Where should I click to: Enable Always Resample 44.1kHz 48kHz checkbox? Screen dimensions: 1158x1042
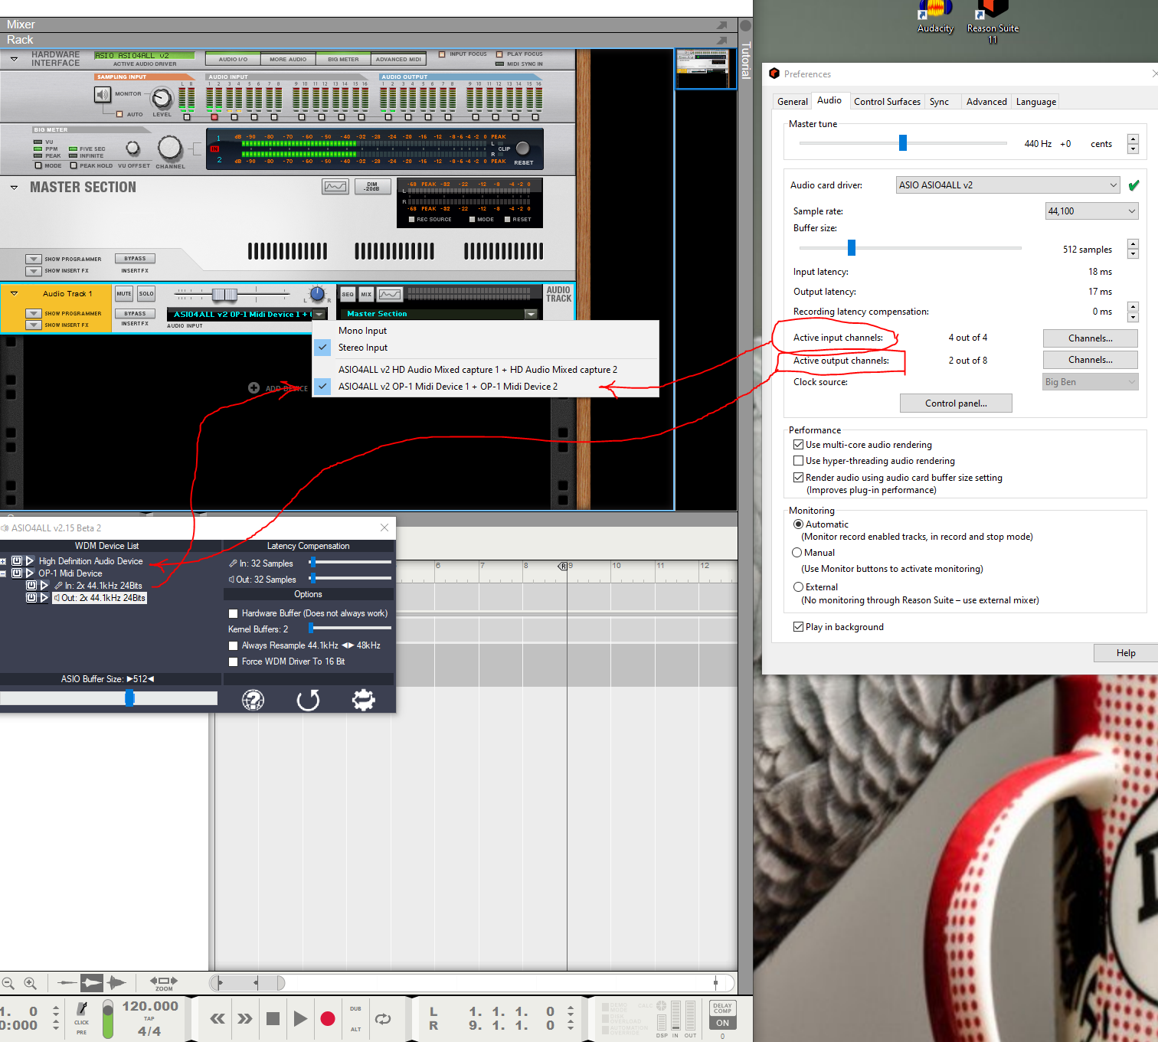[234, 645]
